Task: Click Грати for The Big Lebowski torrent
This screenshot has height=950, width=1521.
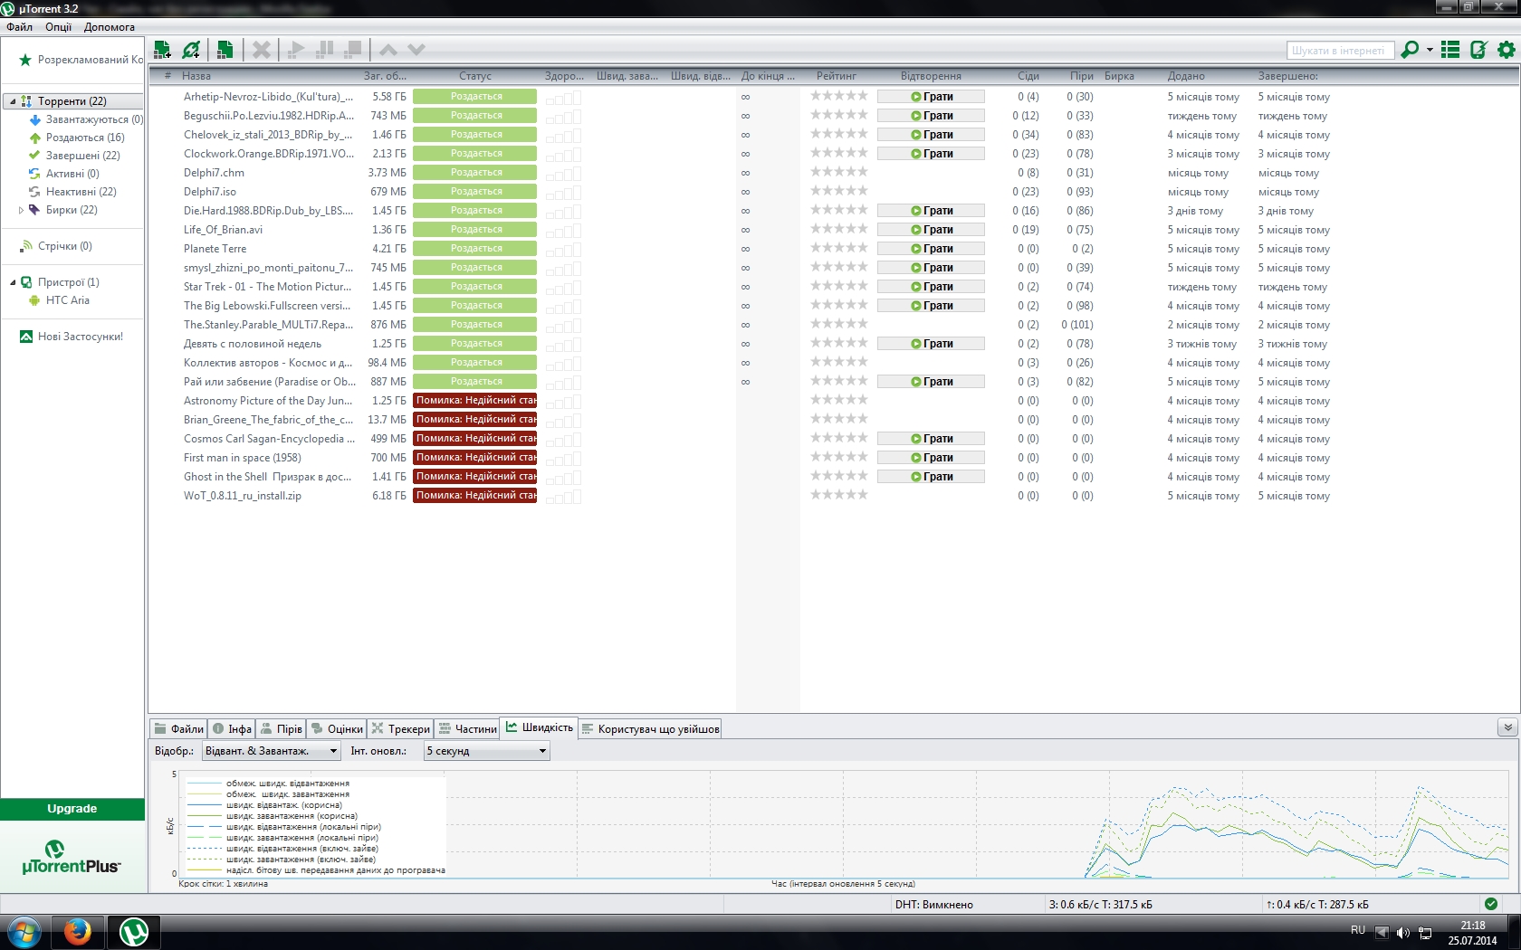Action: coord(931,306)
